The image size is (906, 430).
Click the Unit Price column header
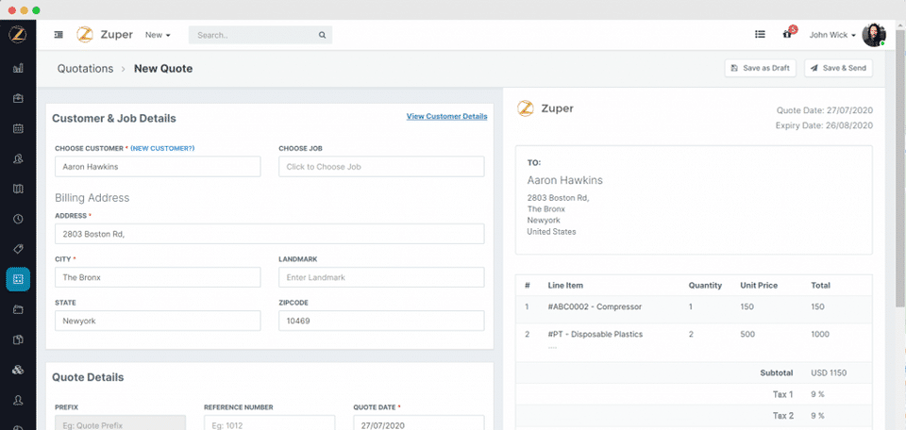[759, 285]
